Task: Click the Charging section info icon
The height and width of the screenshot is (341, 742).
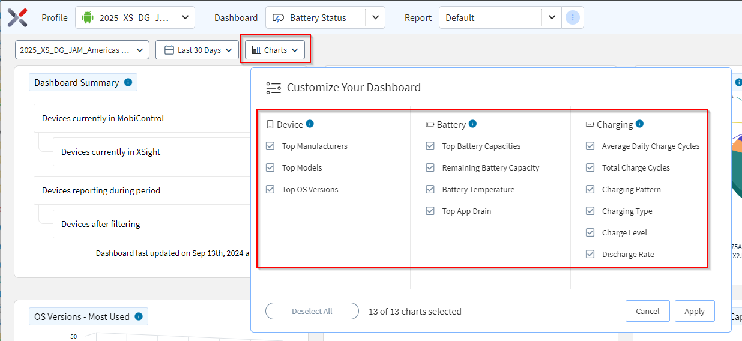Action: (639, 124)
